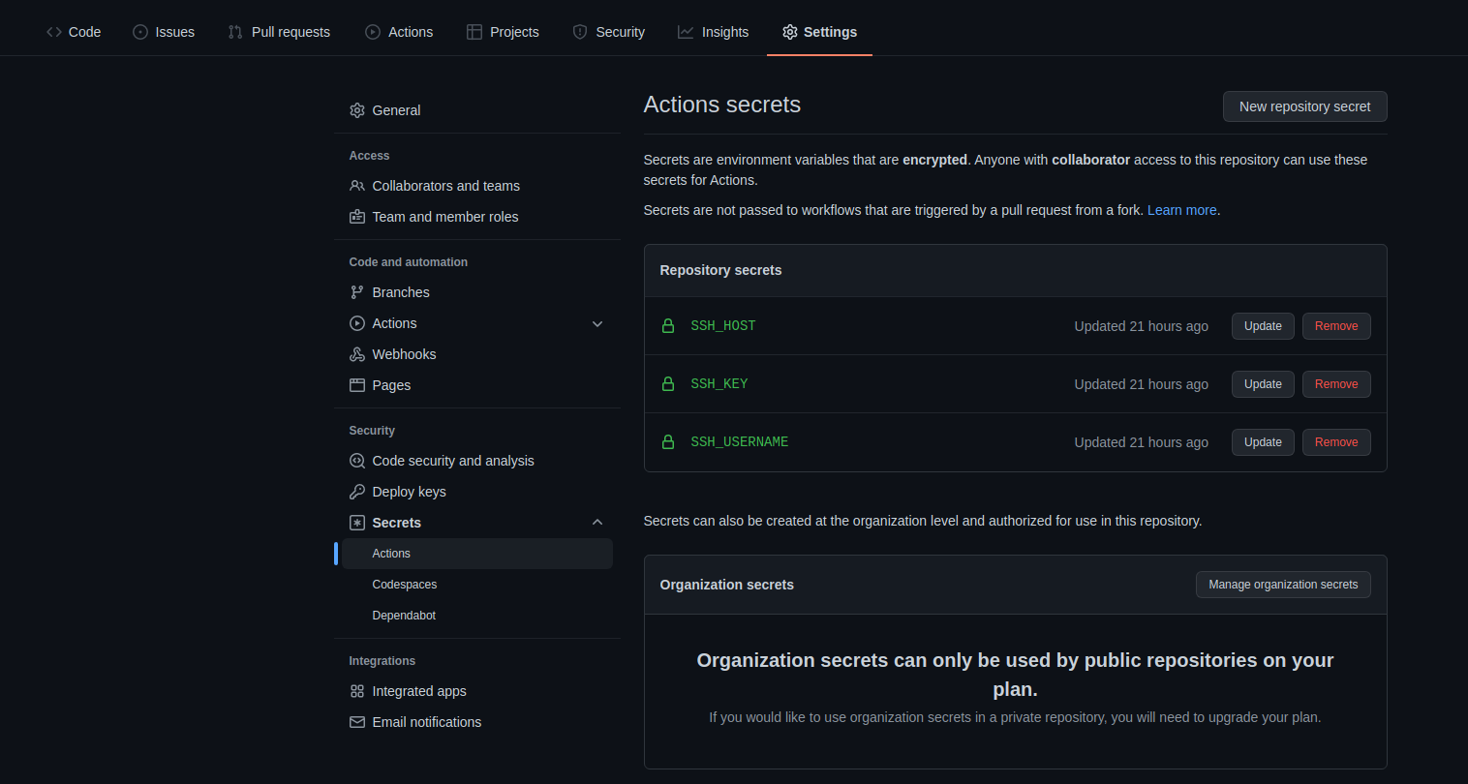This screenshot has width=1468, height=784.
Task: Open the Insights tab
Action: click(x=713, y=32)
